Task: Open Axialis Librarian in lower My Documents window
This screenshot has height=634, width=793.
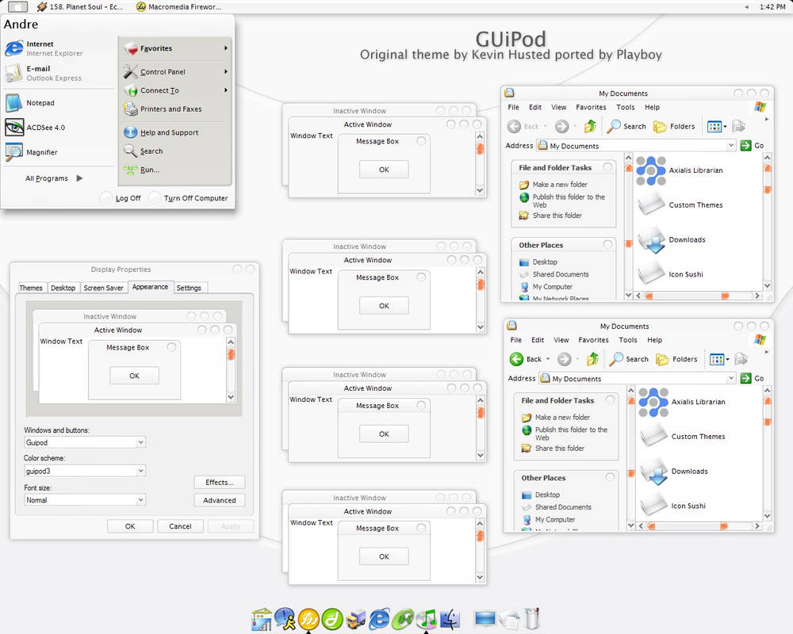Action: pos(682,402)
